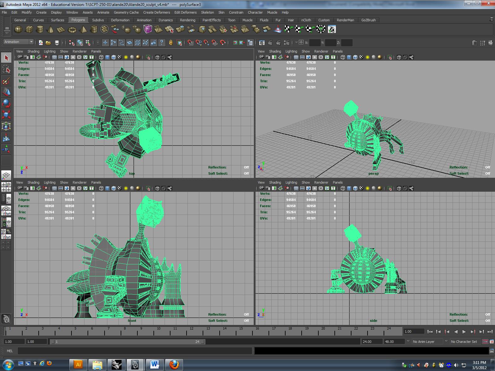Switch to the Subdivs shelf tab

click(x=98, y=20)
